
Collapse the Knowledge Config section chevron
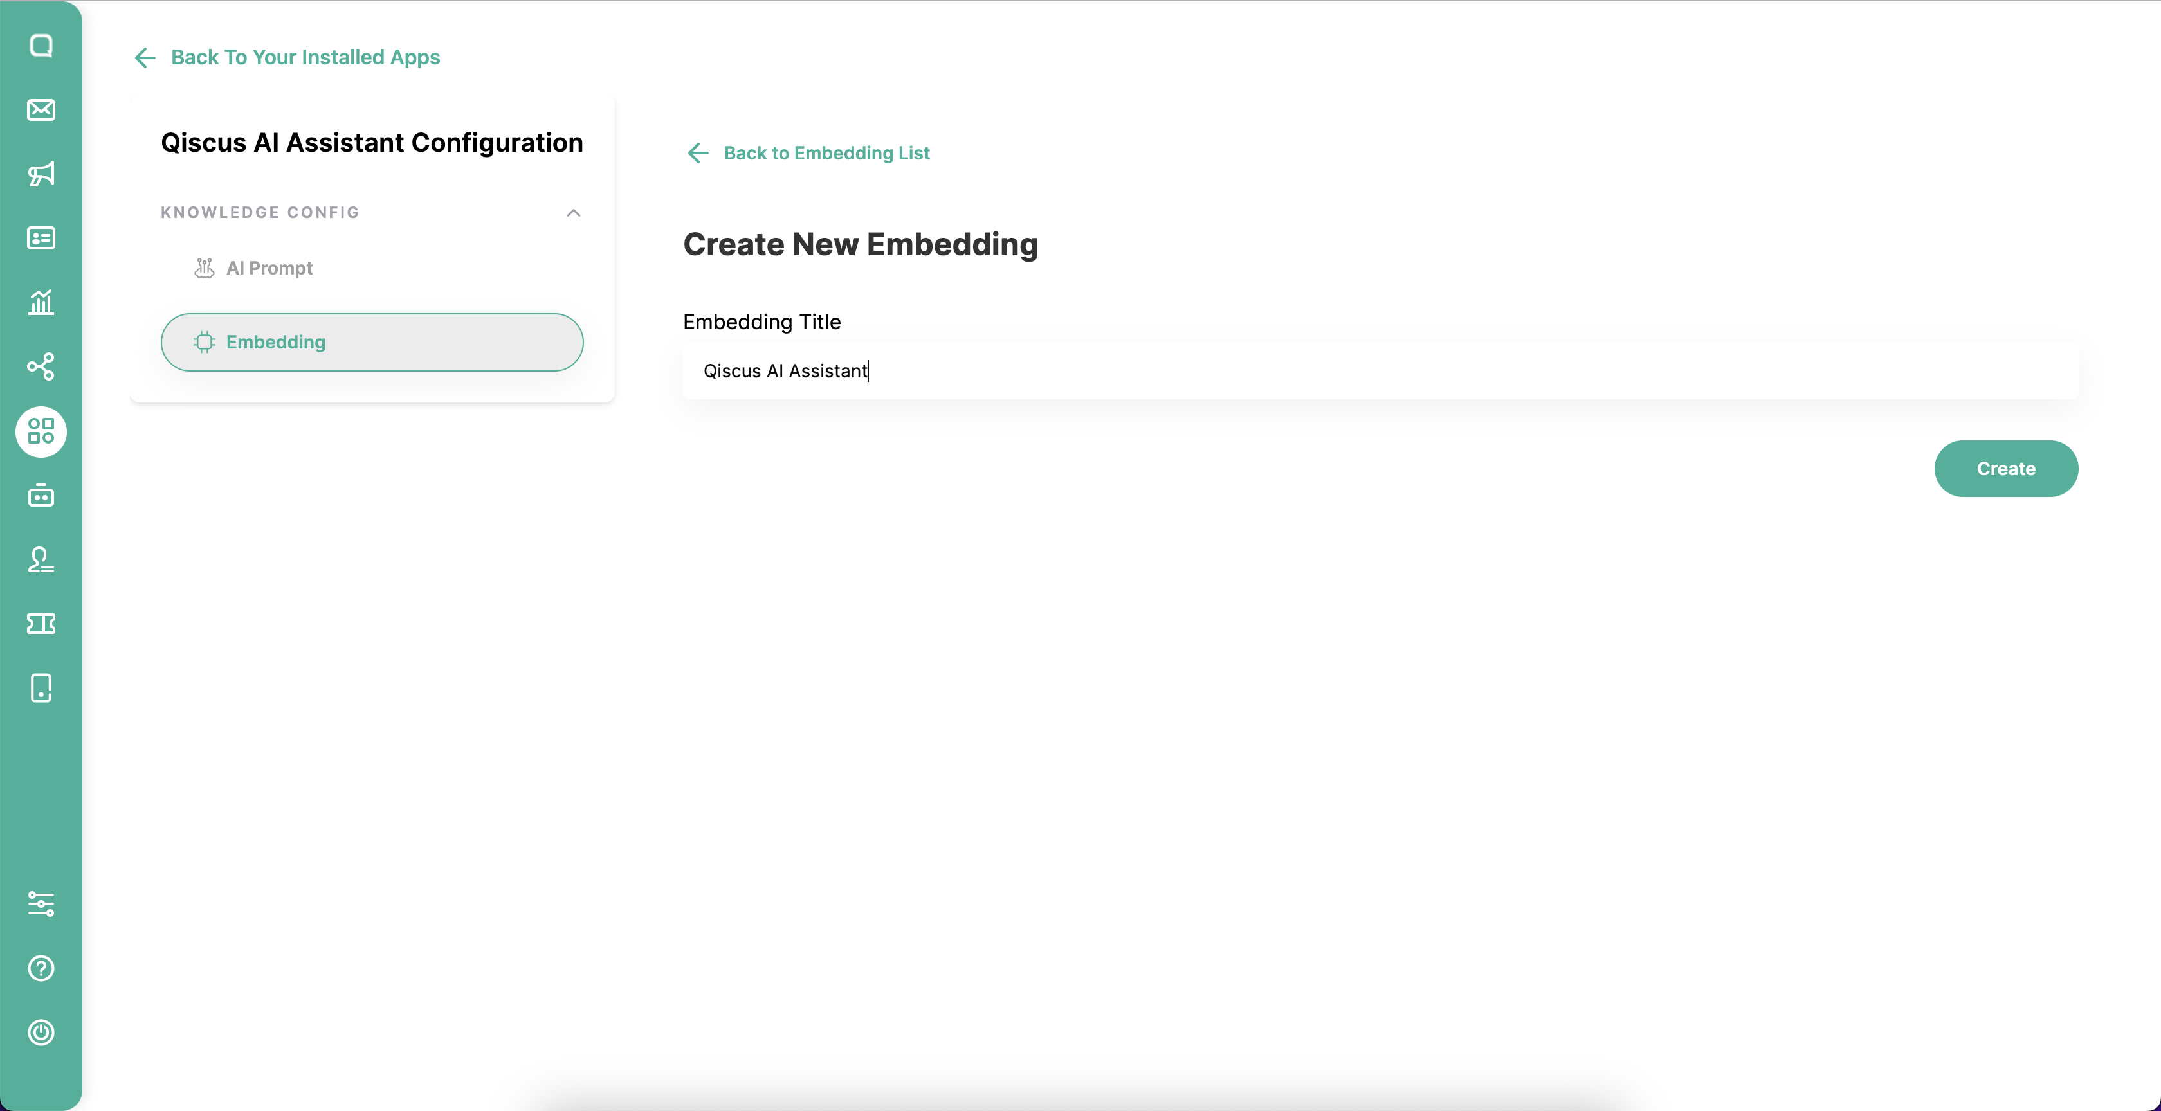click(x=574, y=213)
